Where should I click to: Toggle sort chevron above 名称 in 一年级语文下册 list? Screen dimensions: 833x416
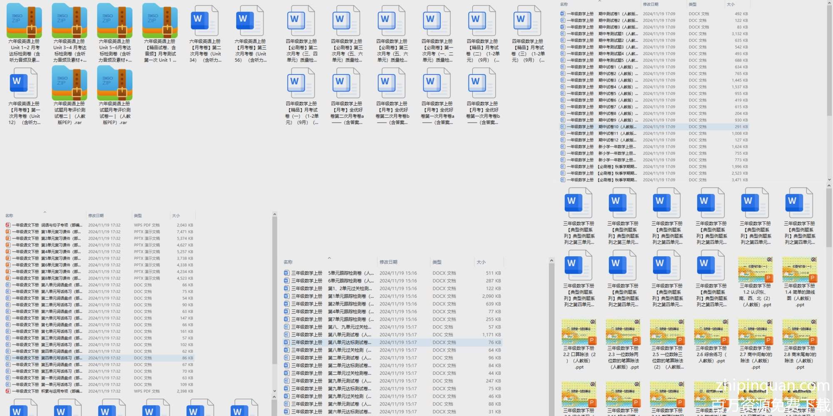pos(45,212)
